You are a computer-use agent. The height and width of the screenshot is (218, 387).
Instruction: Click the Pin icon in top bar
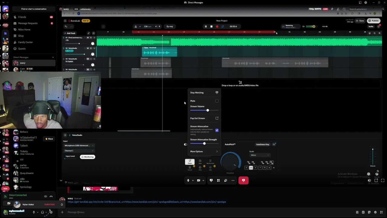[332, 9]
